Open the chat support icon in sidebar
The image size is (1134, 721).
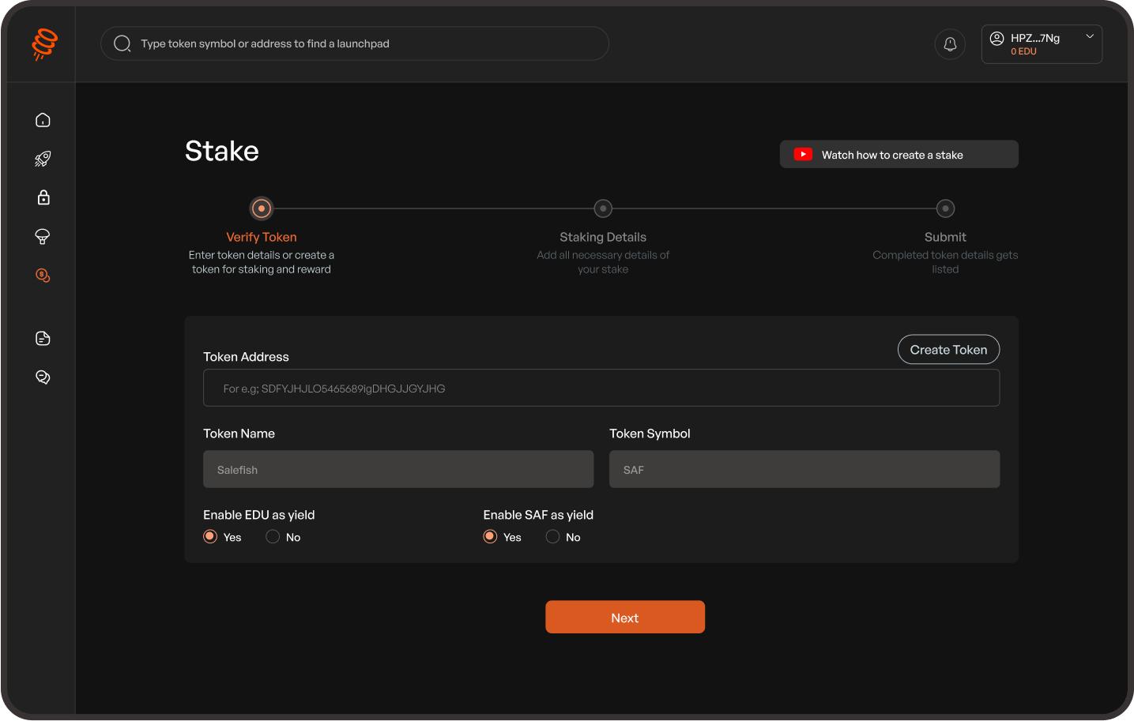point(42,377)
